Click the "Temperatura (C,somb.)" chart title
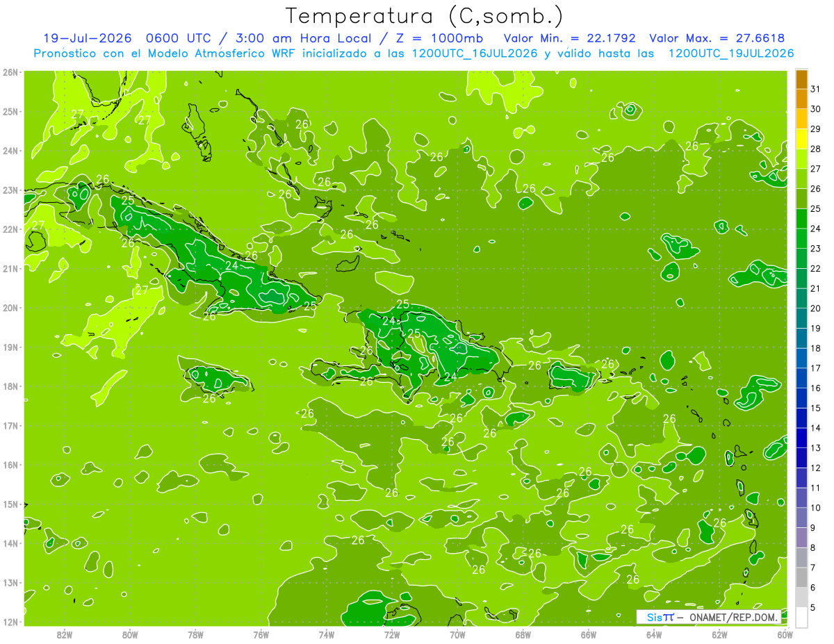 [x=425, y=16]
